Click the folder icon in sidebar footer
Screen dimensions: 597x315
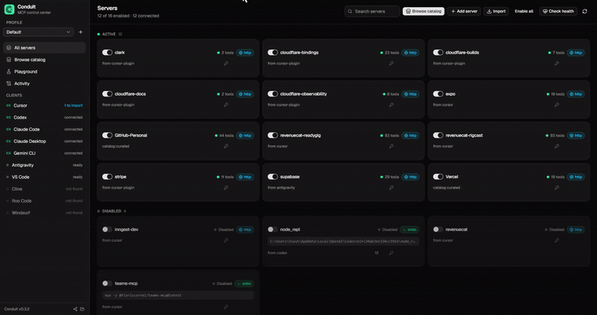82,309
